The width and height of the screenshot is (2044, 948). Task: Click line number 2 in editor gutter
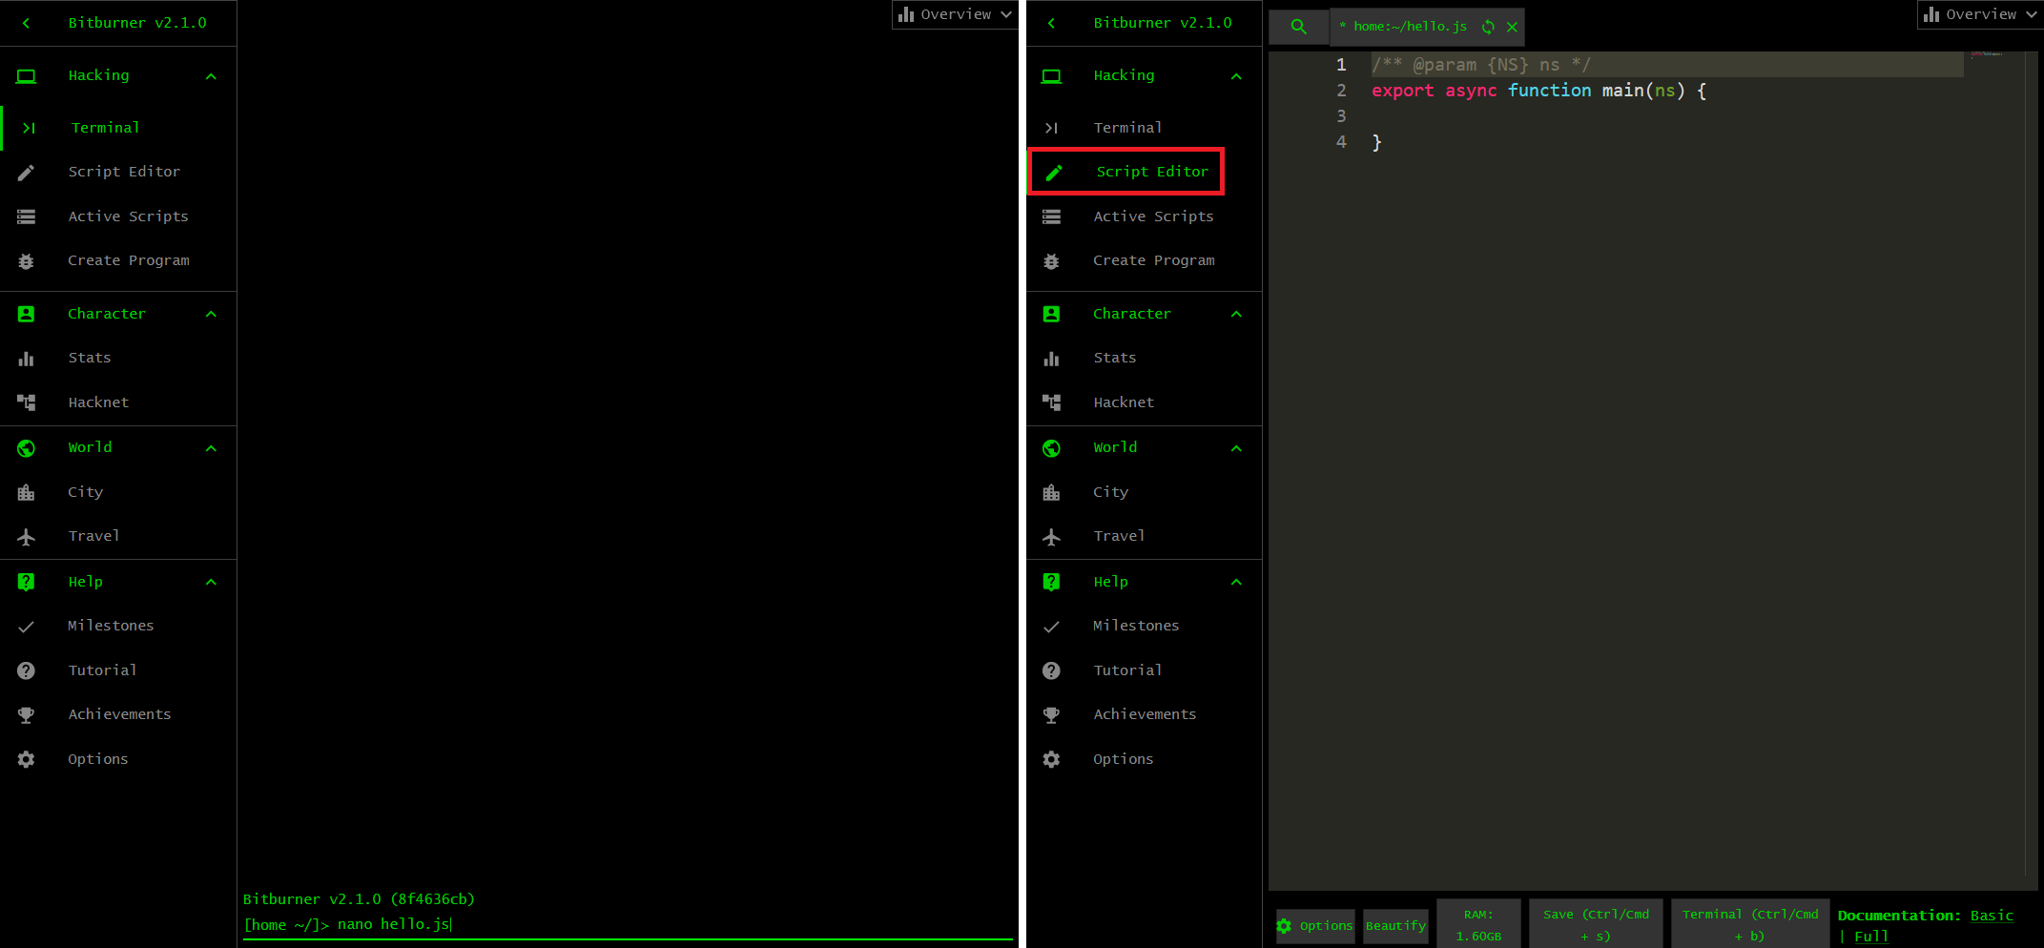pyautogui.click(x=1341, y=91)
